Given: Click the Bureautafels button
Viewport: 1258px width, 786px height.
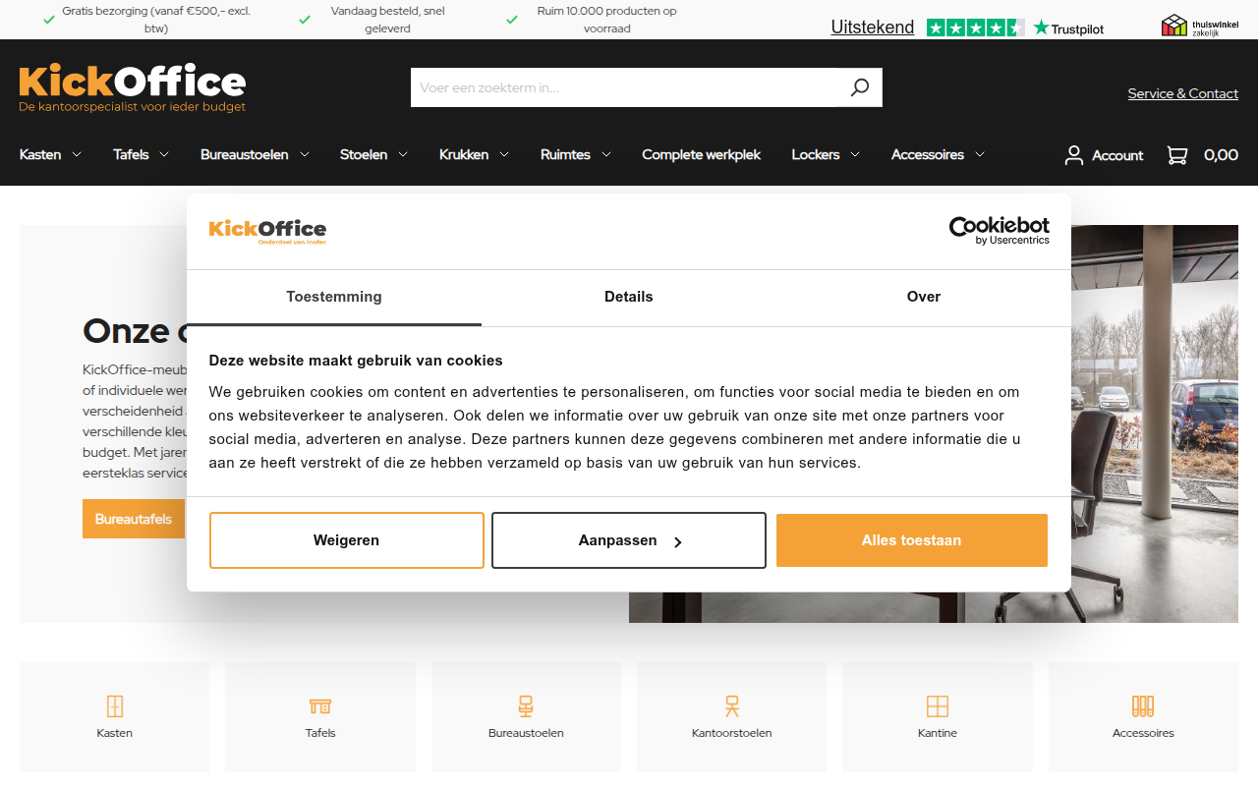Looking at the screenshot, I should (134, 519).
